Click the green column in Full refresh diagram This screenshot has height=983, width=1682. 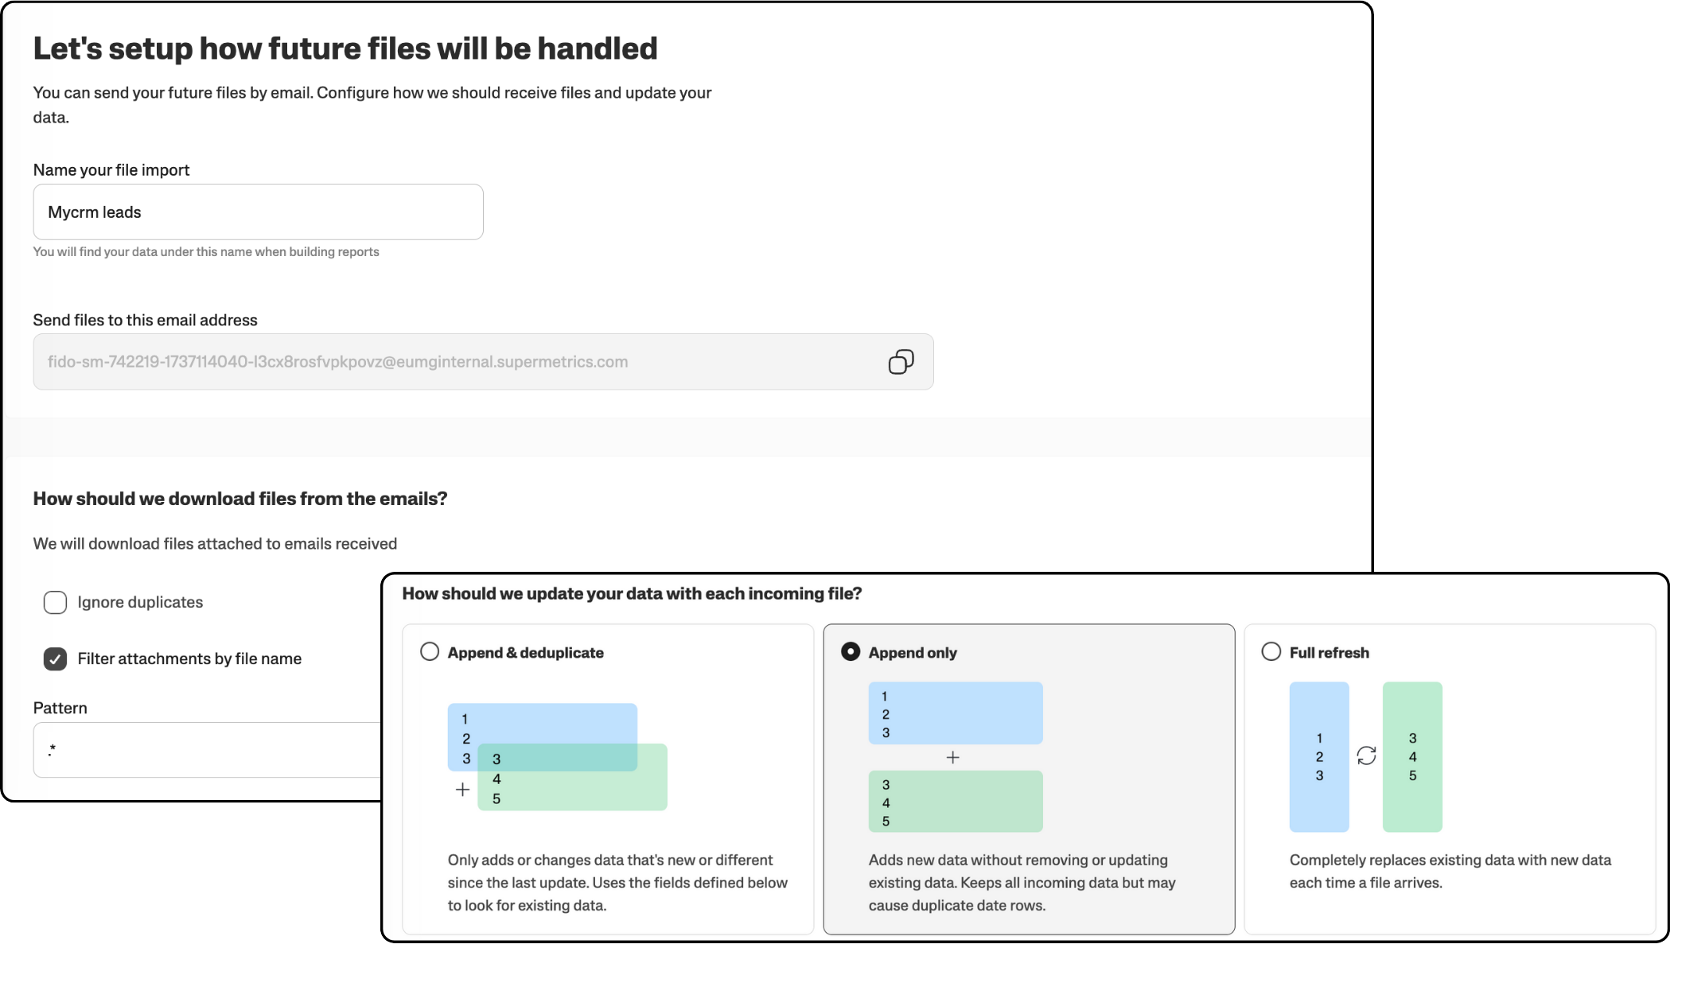click(1412, 756)
